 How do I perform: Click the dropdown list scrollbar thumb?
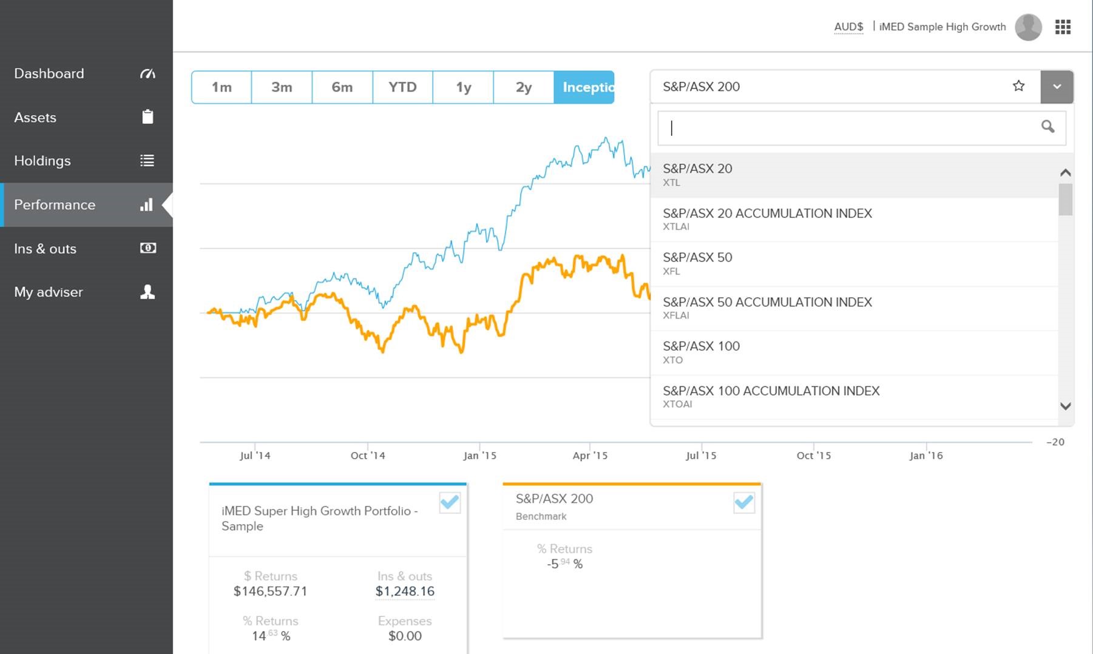(x=1065, y=200)
